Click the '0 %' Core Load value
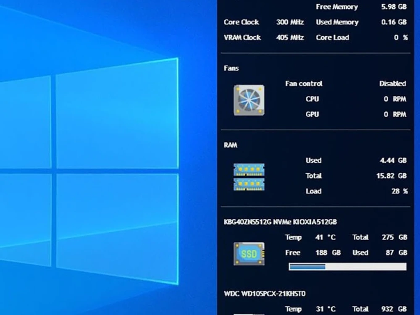This screenshot has height=315, width=420. [x=401, y=37]
